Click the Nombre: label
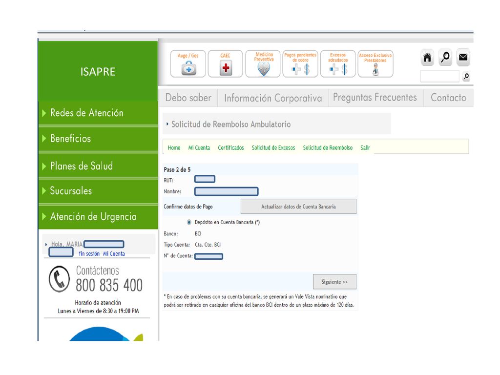This screenshot has height=375, width=500. tap(172, 191)
